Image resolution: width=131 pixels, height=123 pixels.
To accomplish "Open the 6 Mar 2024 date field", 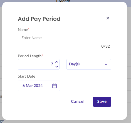I will (39, 86).
